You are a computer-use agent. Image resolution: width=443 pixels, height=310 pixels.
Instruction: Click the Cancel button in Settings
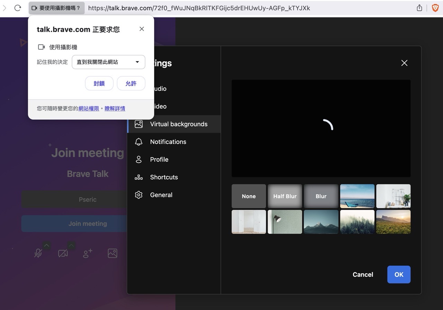pos(363,275)
